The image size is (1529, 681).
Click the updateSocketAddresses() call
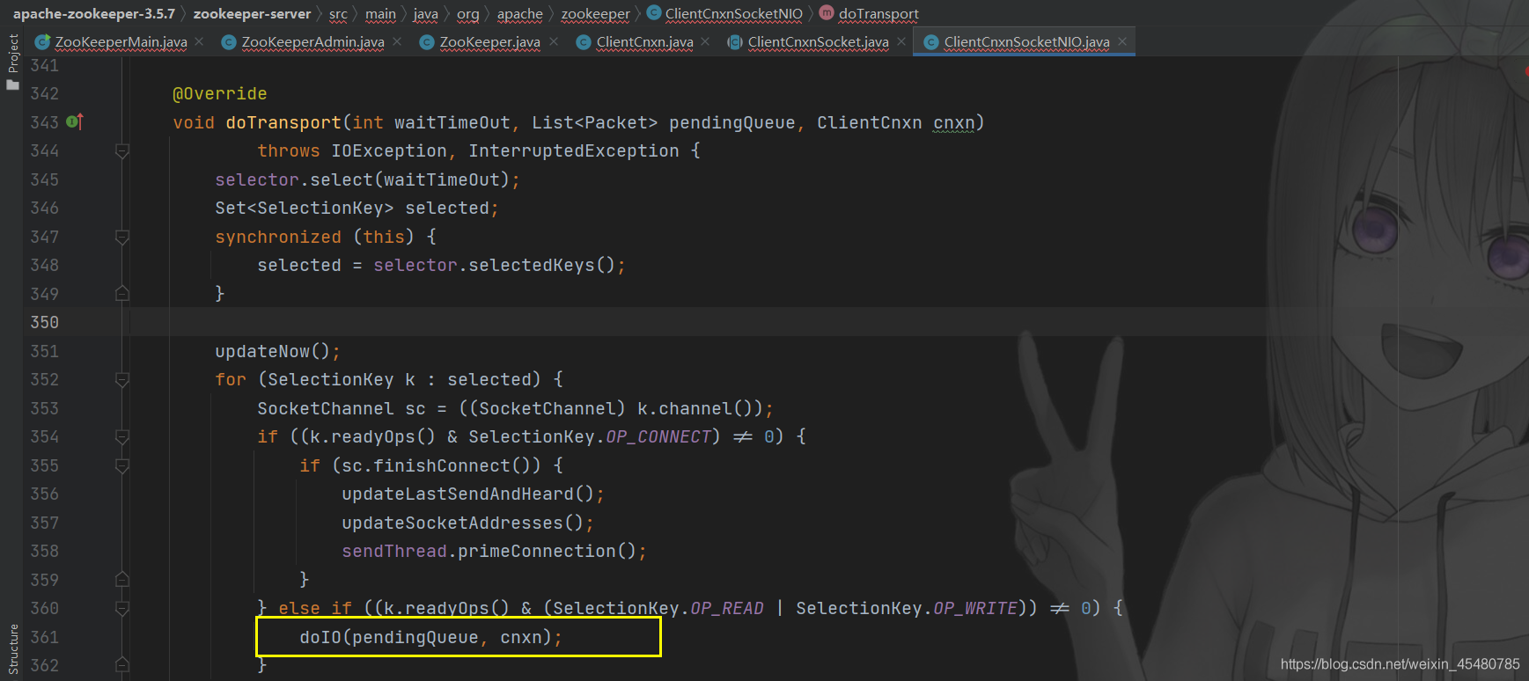463,523
